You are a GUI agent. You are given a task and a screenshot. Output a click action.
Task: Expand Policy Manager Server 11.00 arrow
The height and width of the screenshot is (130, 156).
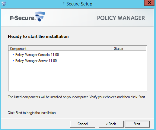click(x=14, y=61)
